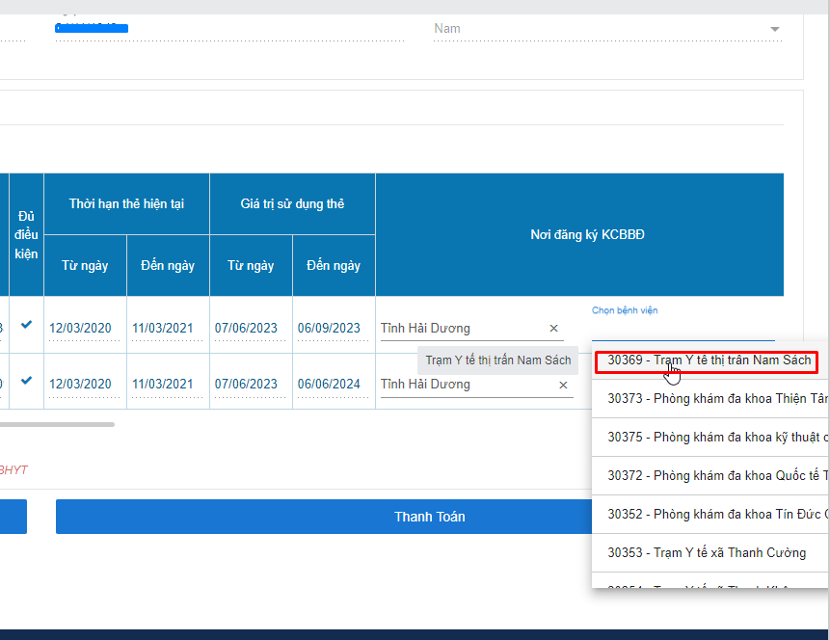Clear the second row's province filter X icon

[563, 384]
